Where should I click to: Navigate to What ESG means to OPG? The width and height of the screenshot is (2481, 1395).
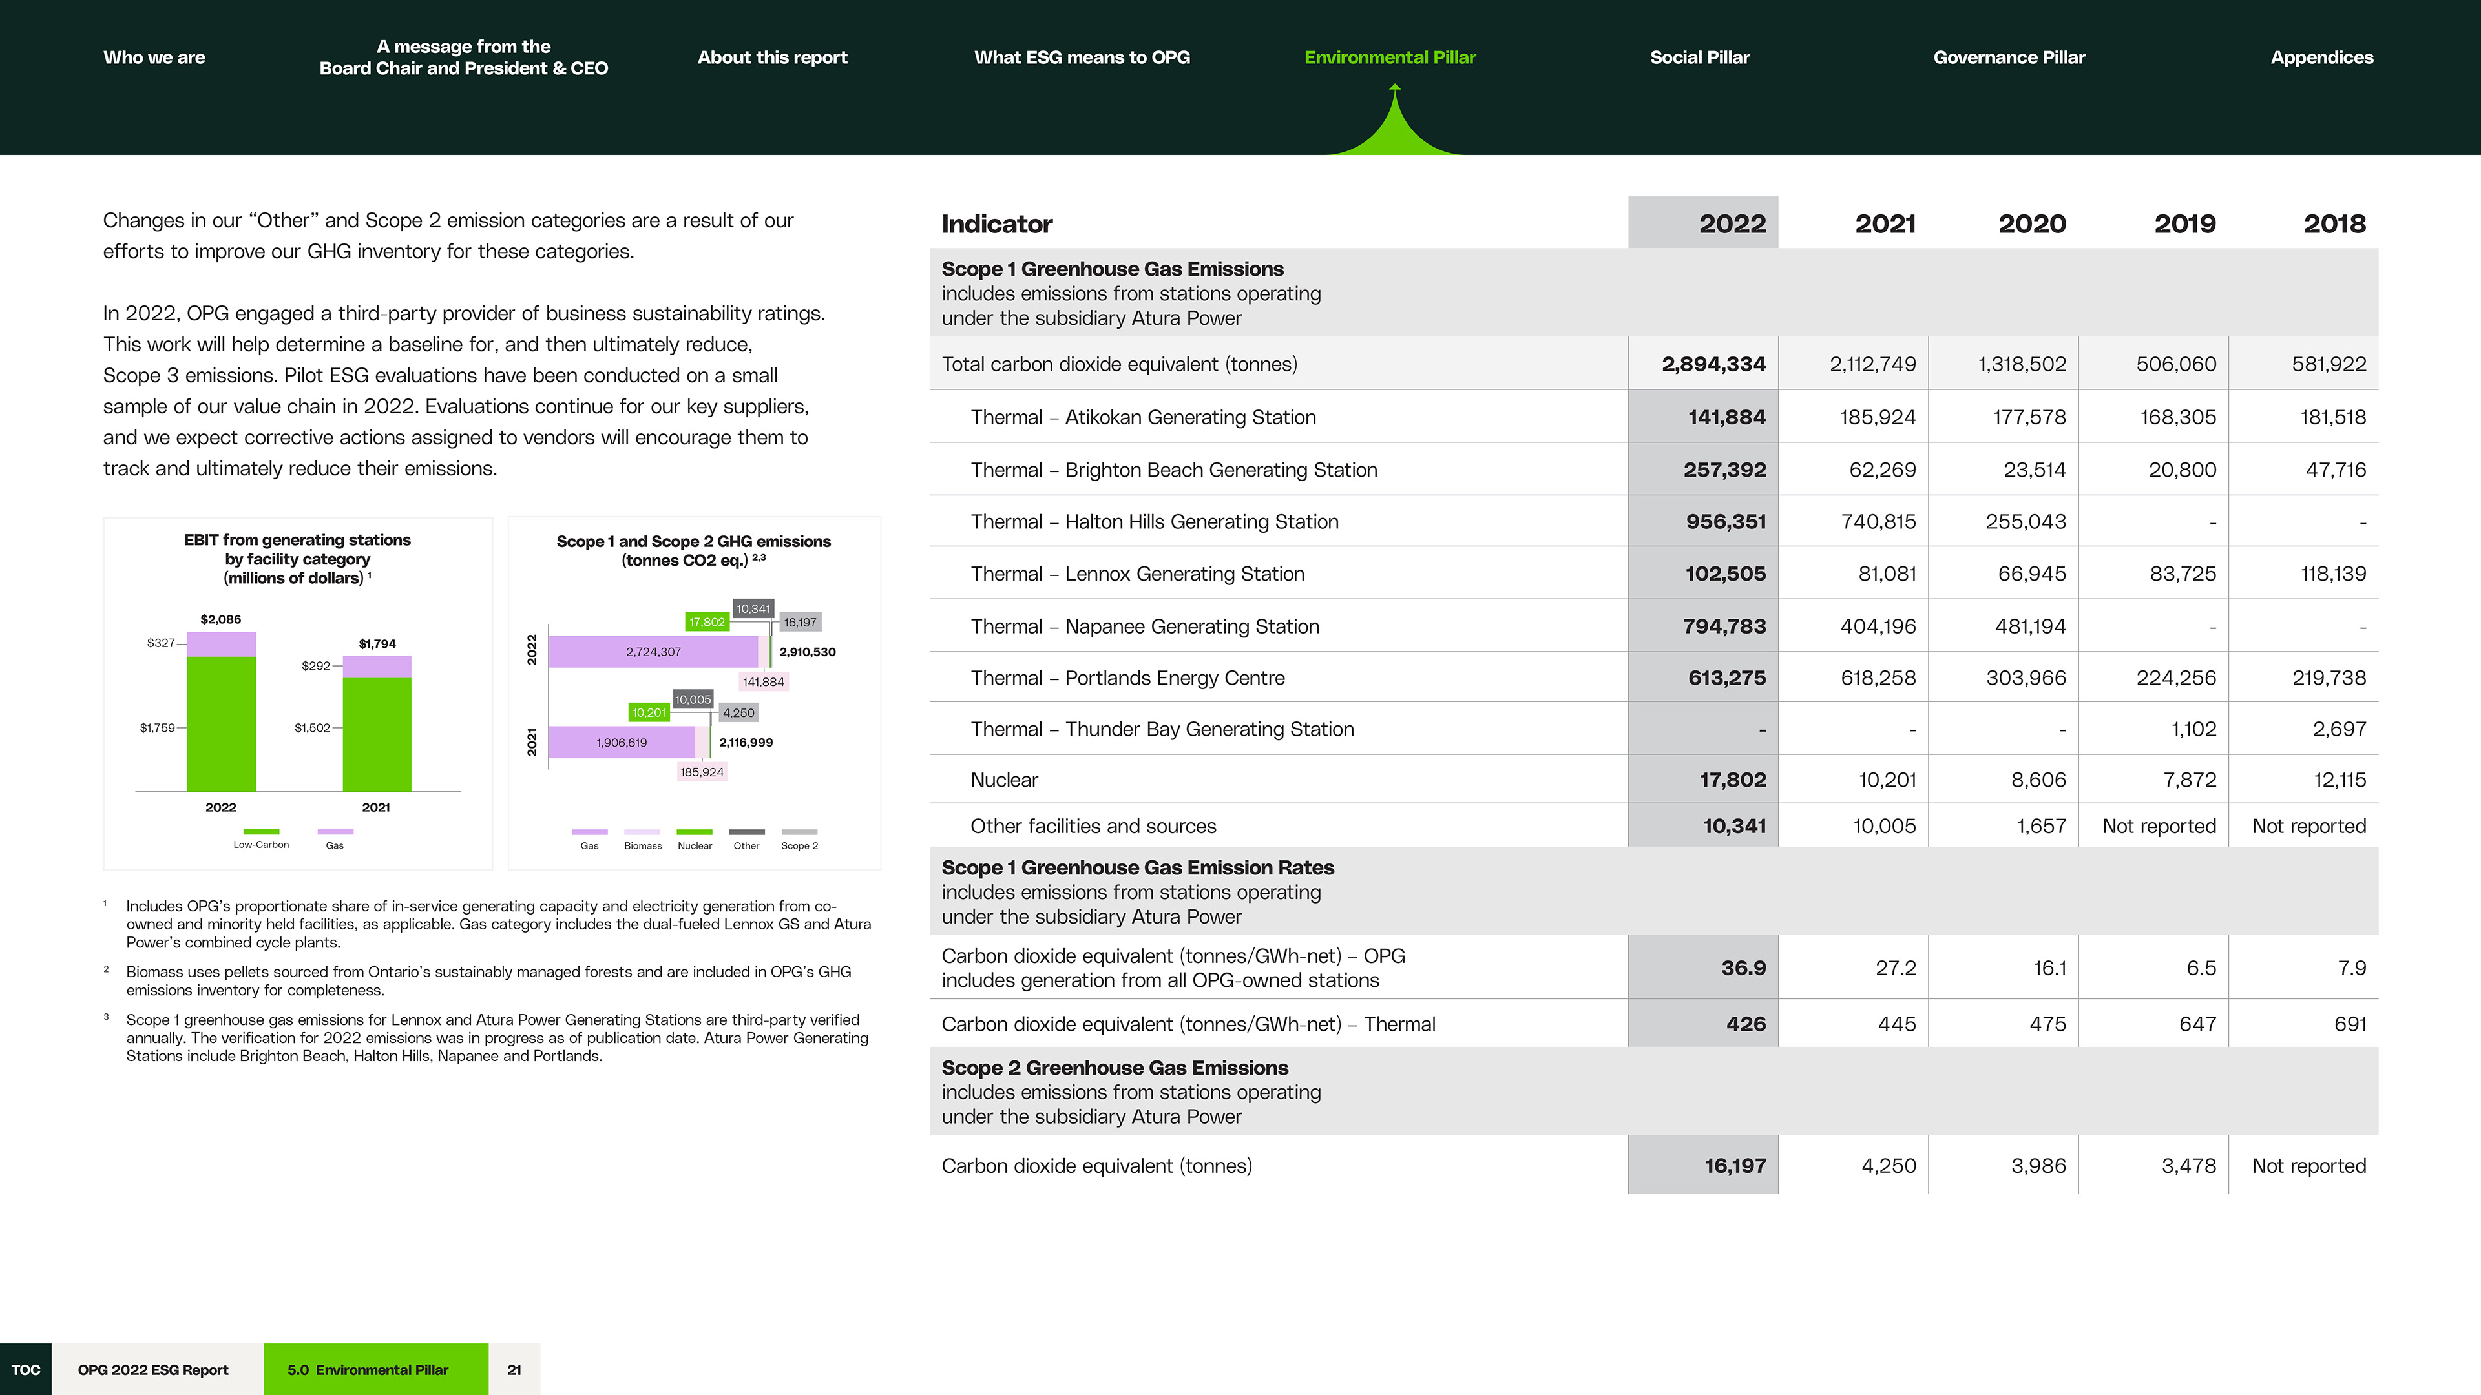point(1082,57)
